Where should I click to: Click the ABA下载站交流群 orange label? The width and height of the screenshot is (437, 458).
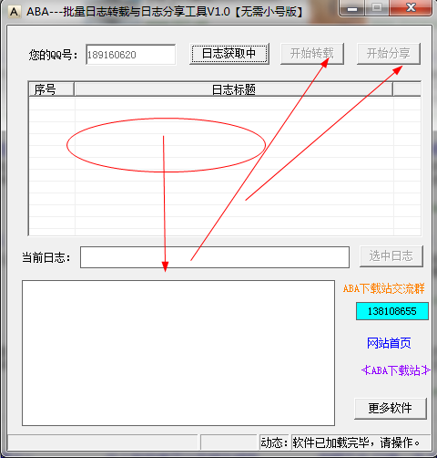pyautogui.click(x=383, y=288)
